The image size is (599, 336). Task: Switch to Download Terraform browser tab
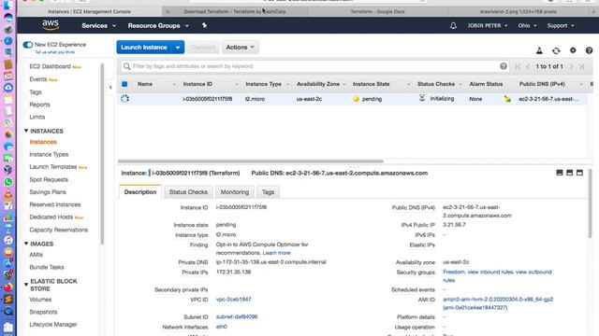click(235, 11)
